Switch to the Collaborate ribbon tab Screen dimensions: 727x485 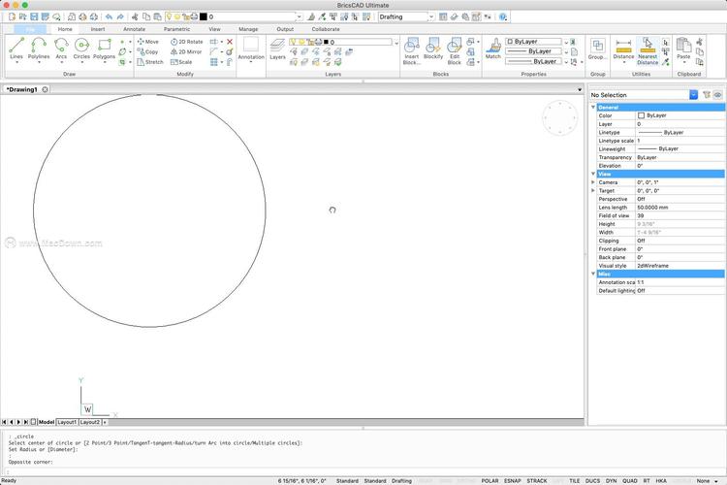[x=326, y=29]
